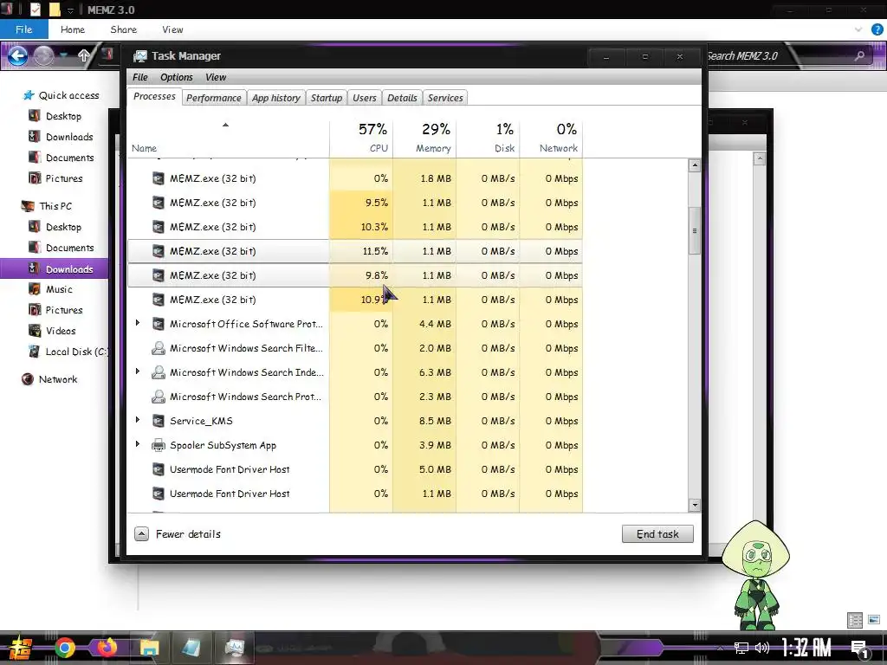Sort processes by CPU column

tap(361, 138)
